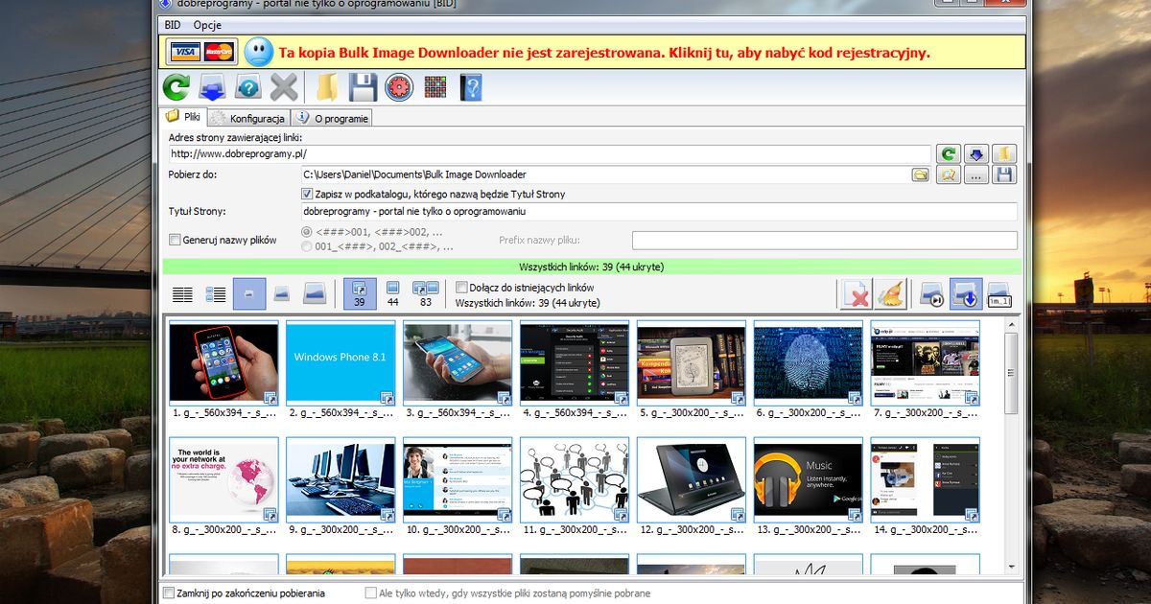Click the broom clean-up icon above thumbnails

(x=891, y=293)
